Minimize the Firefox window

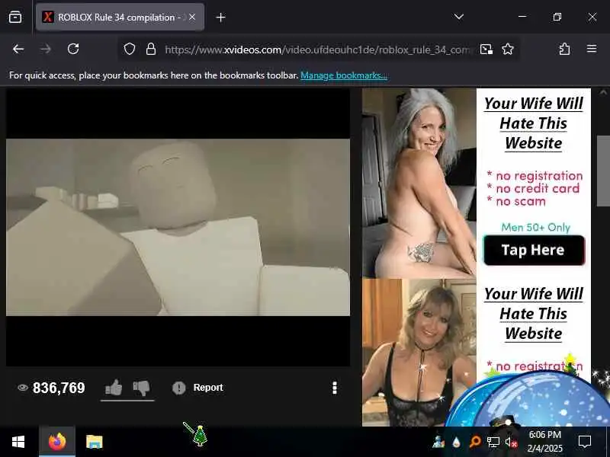pos(522,17)
